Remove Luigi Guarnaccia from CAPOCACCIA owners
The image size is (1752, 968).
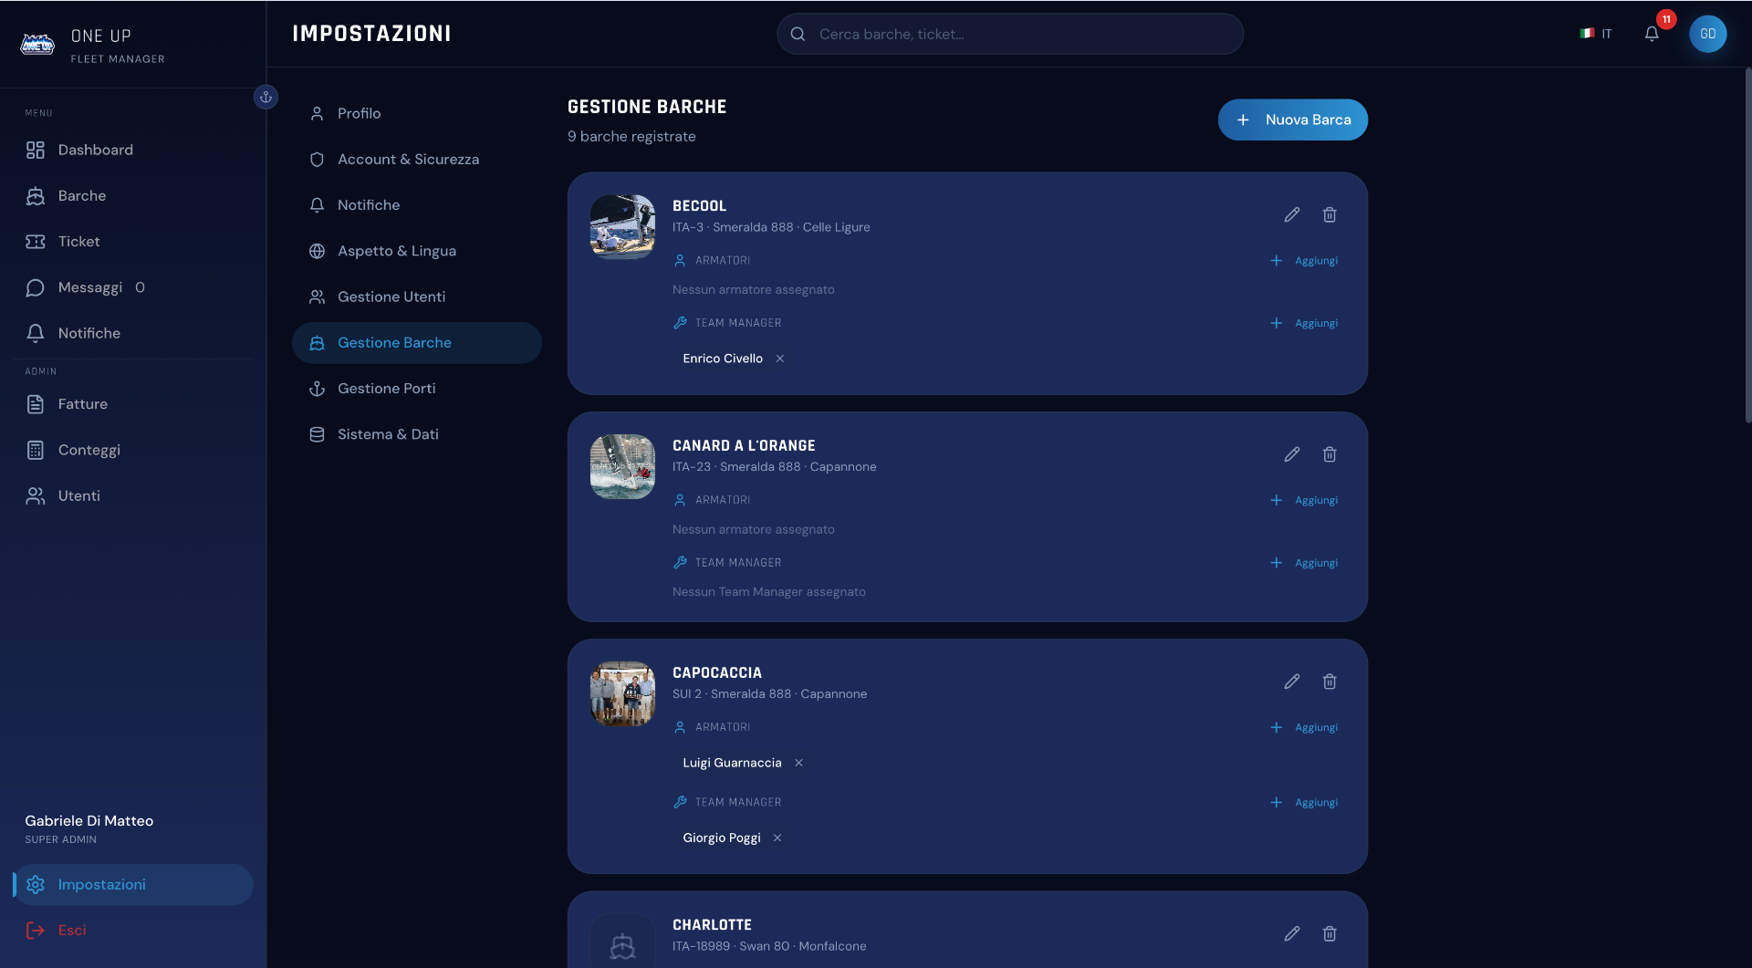798,763
